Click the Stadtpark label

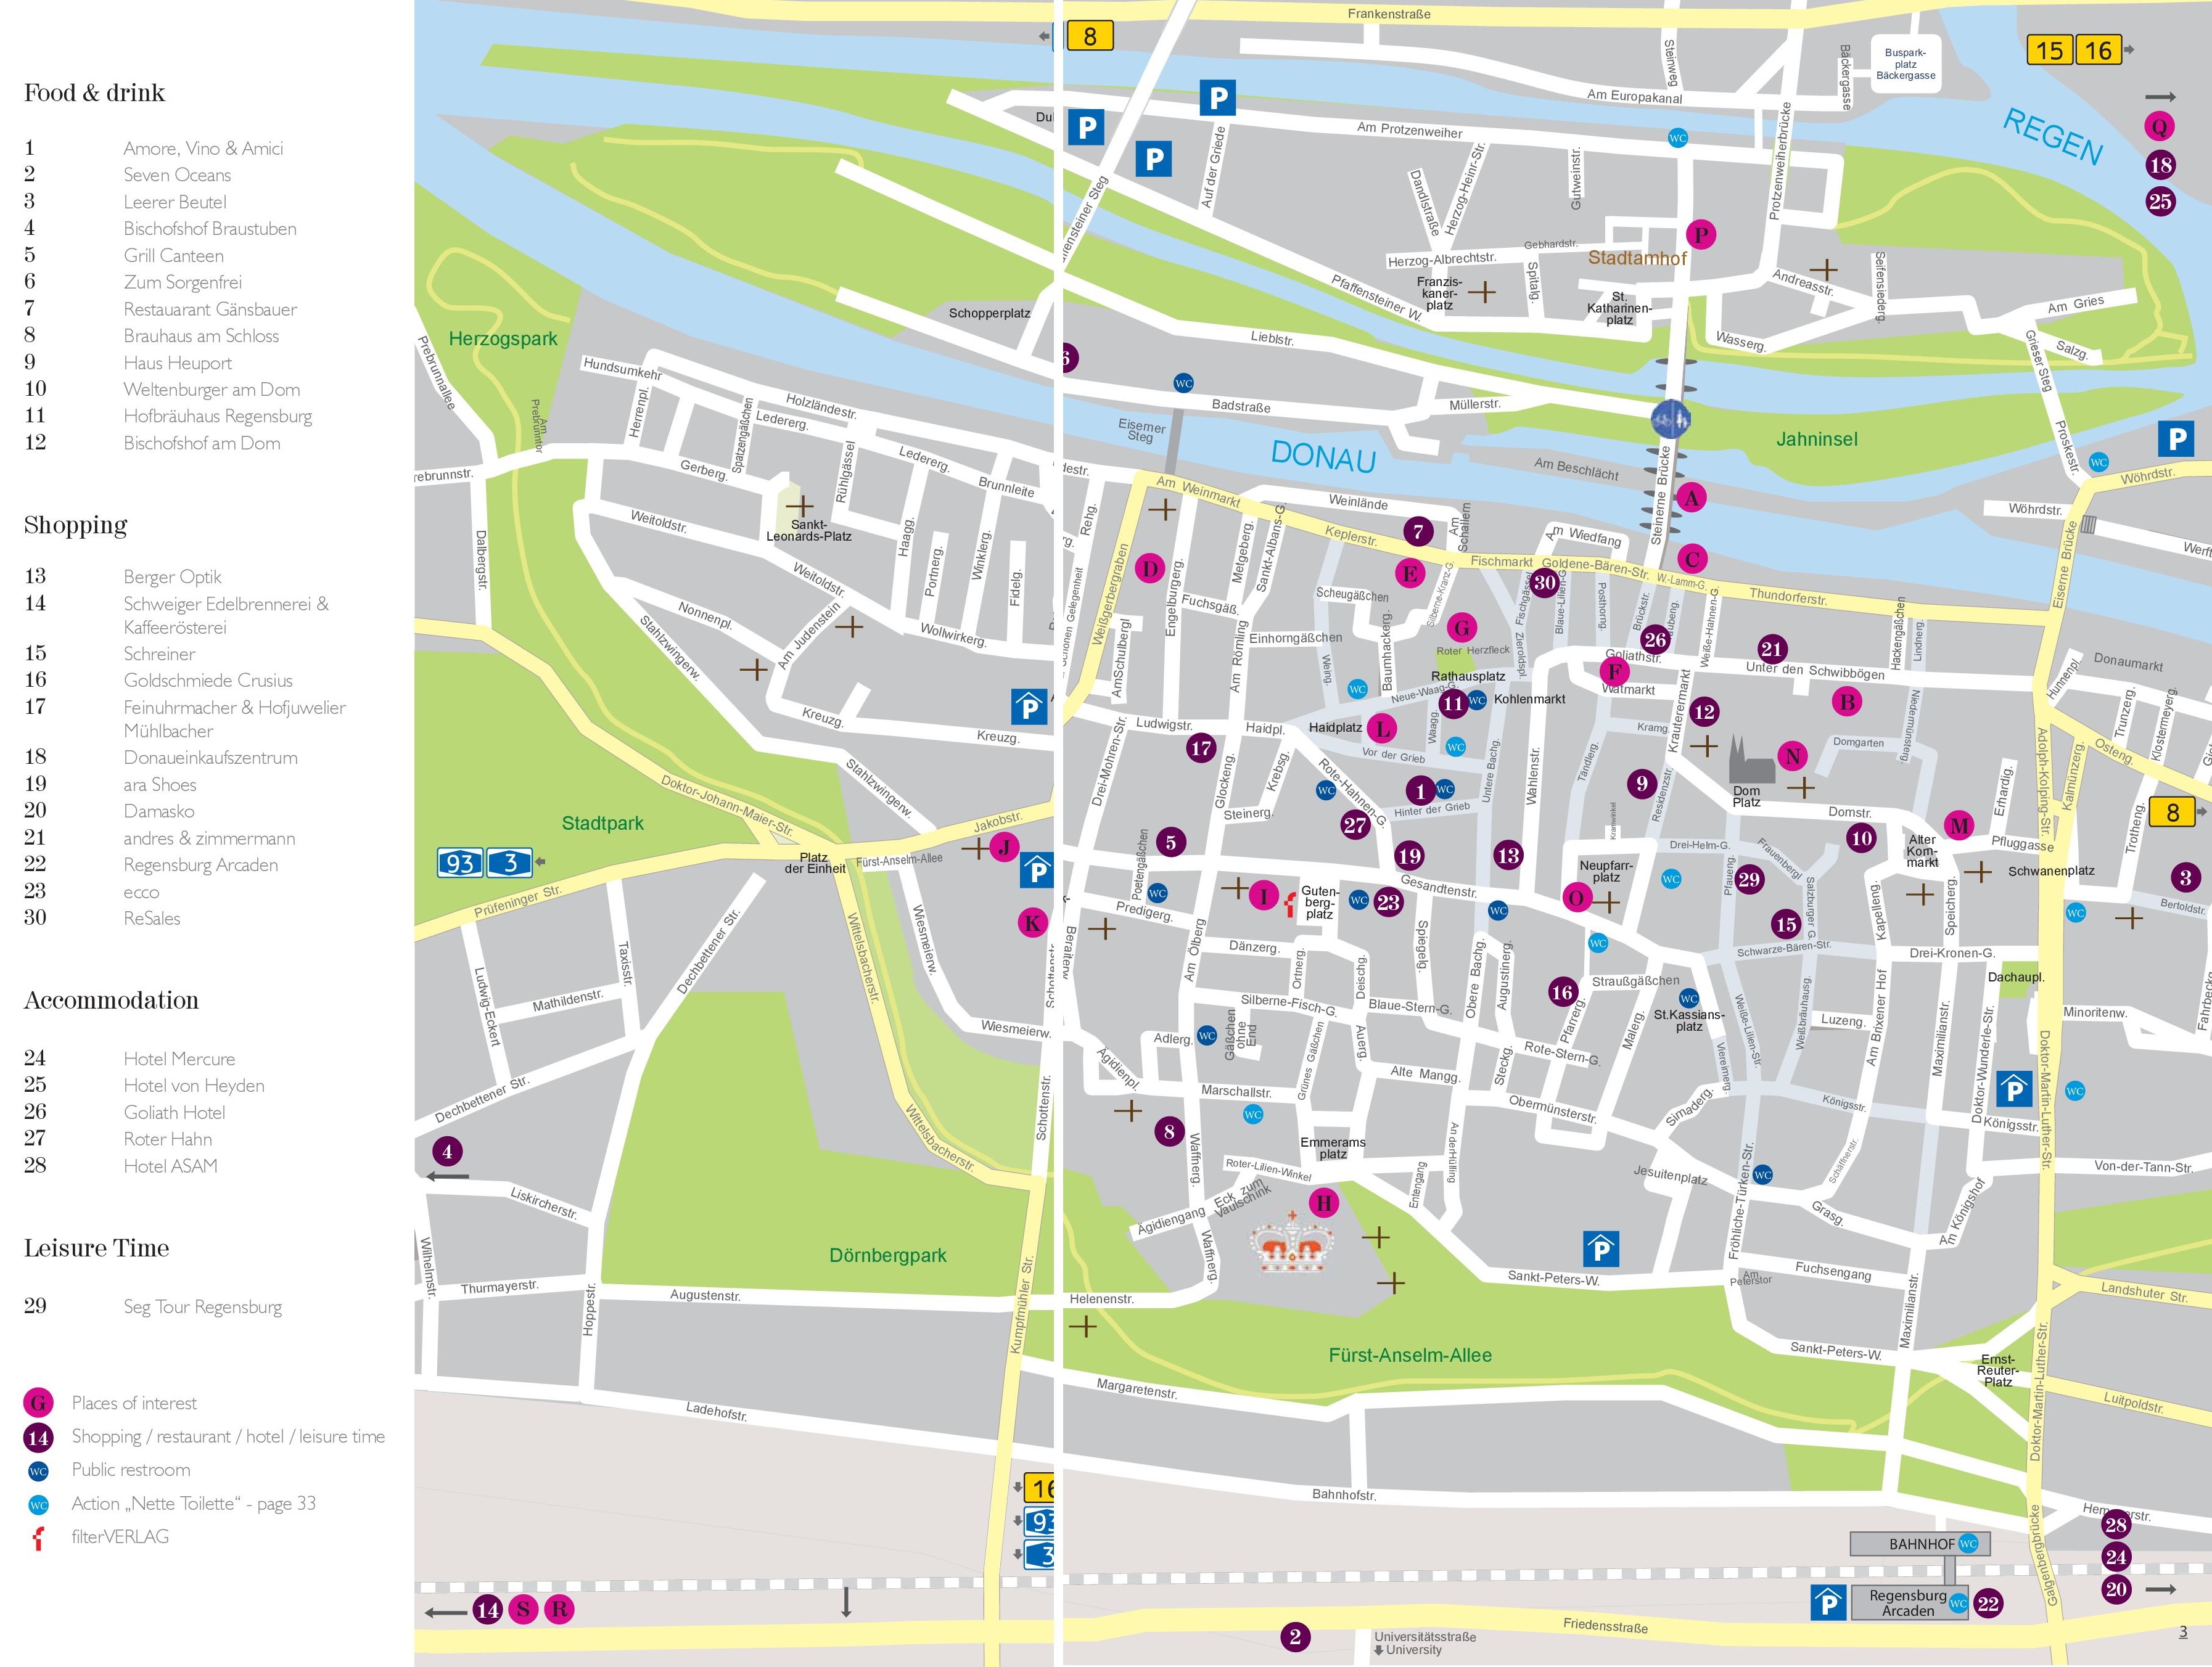tap(602, 823)
